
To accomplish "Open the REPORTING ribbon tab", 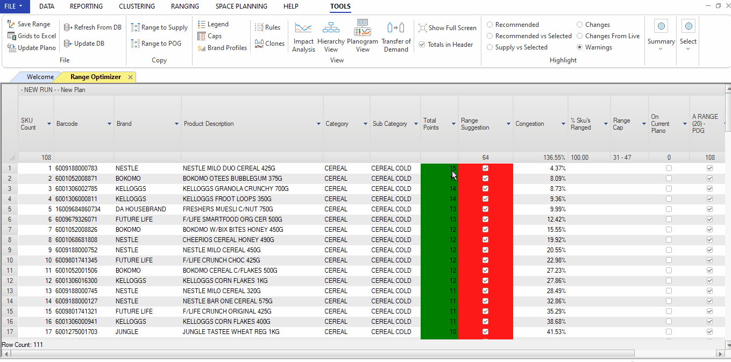I will click(86, 6).
